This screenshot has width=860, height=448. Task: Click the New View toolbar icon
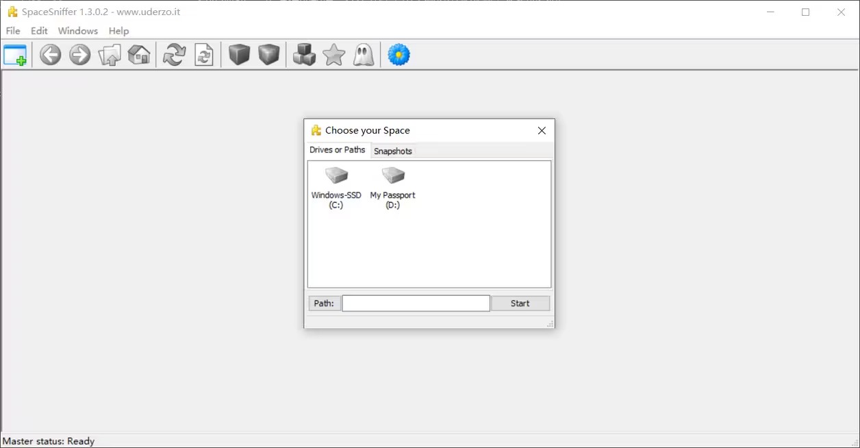coord(15,55)
